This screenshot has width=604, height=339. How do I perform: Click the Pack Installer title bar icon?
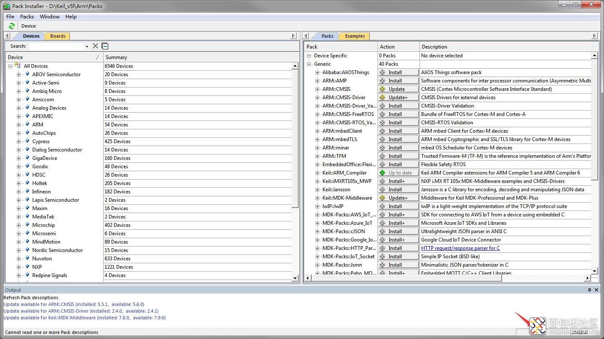point(6,6)
